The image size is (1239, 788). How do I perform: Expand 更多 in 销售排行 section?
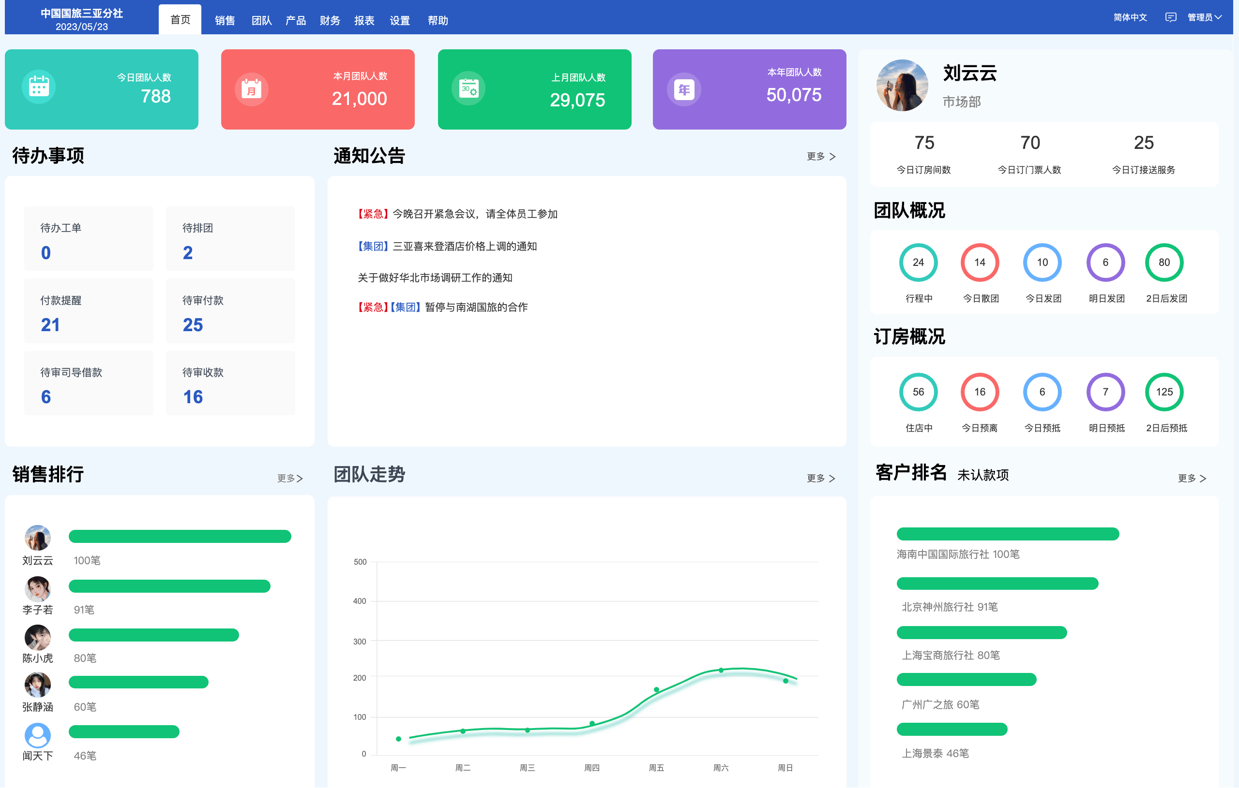click(290, 478)
